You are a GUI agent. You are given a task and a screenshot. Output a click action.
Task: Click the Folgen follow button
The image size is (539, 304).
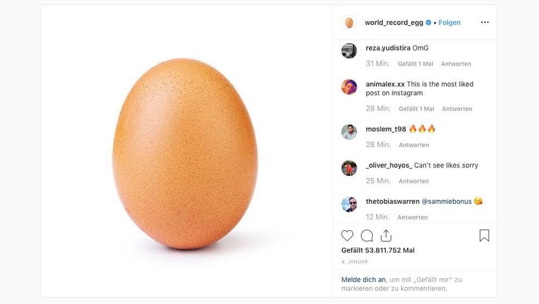[x=449, y=23]
